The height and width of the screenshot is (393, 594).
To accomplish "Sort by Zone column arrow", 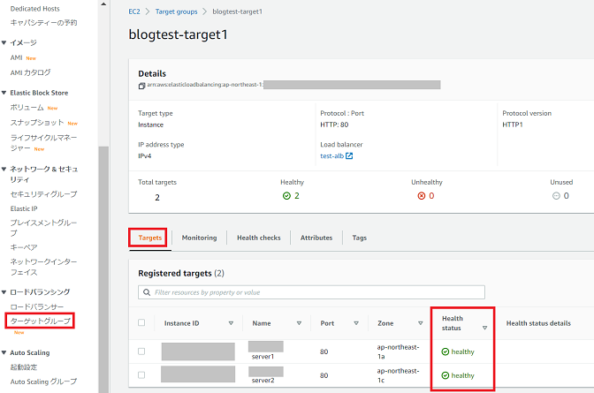I will 421,323.
